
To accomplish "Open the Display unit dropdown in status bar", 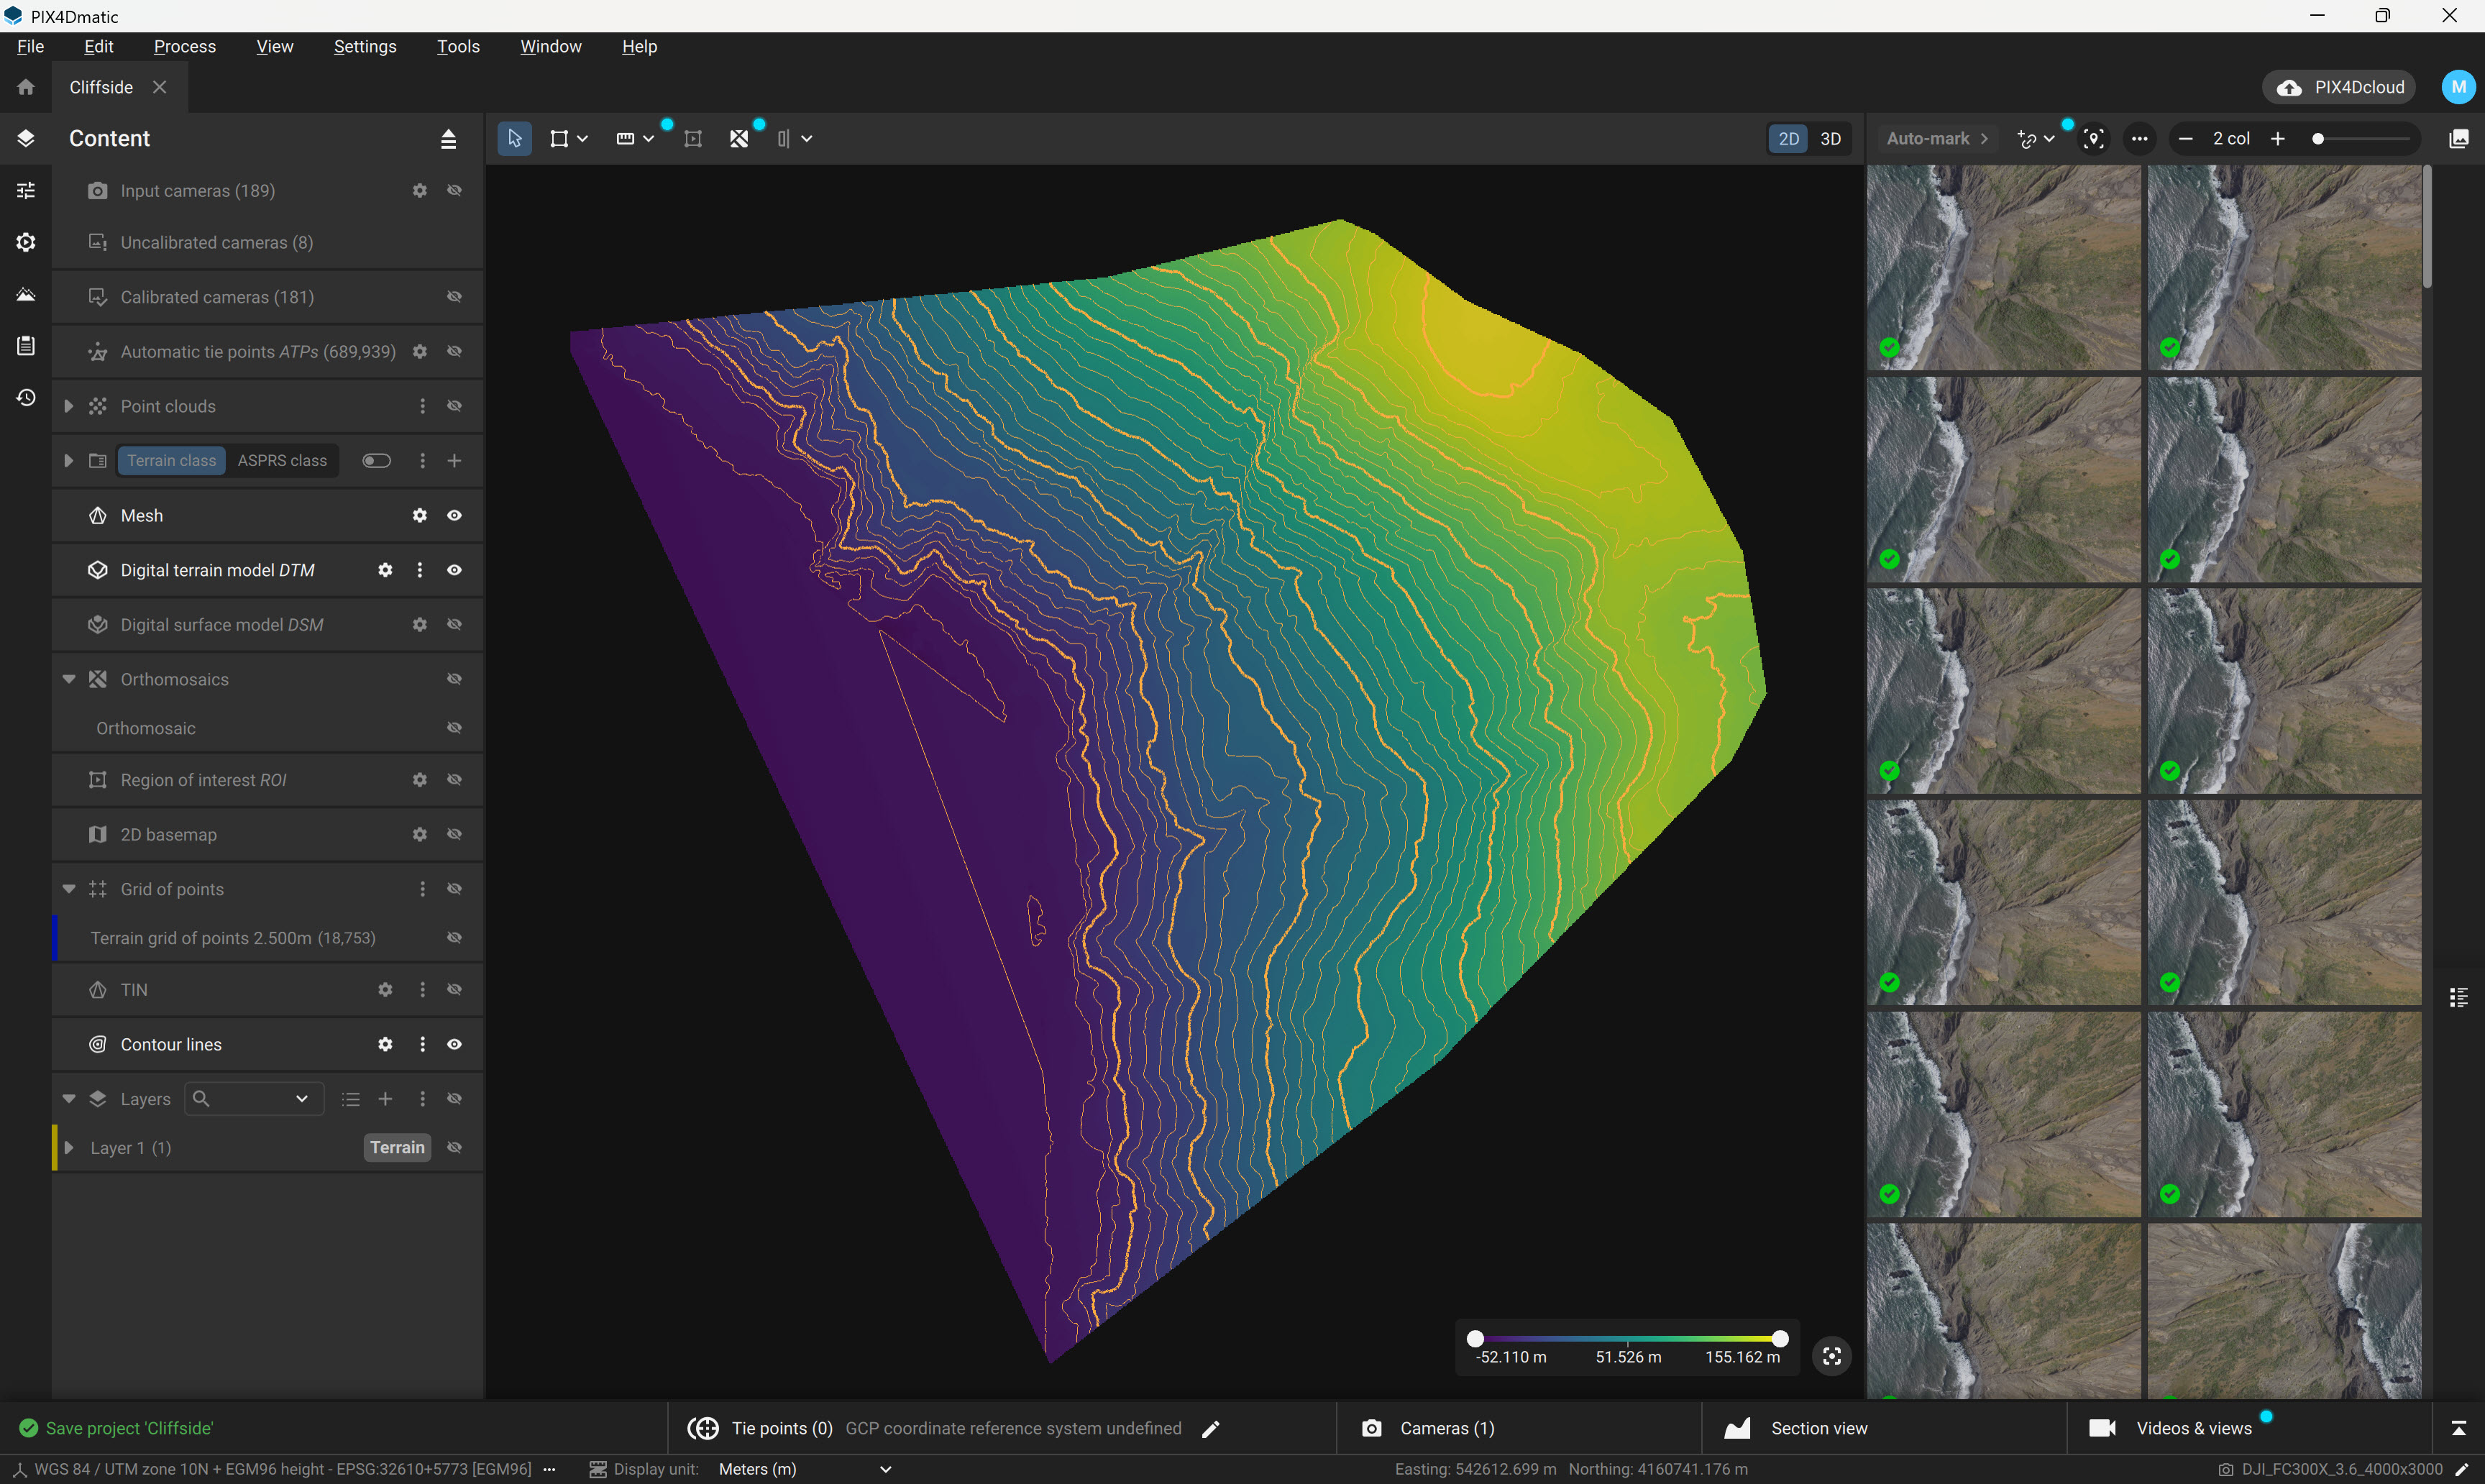I will [x=800, y=1469].
